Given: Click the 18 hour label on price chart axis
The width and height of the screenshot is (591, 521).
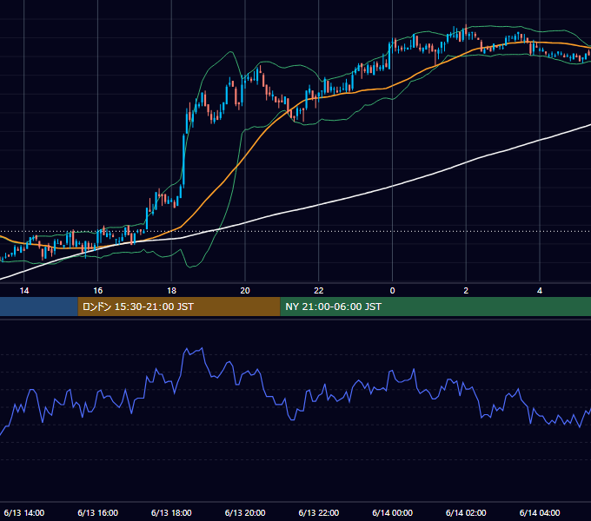Looking at the screenshot, I should coord(171,291).
